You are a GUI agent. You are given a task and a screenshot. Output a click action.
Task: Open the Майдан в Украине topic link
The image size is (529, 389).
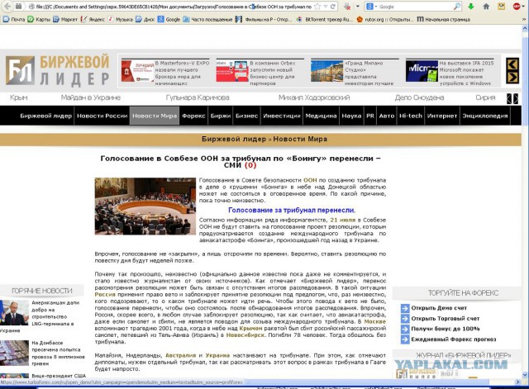(x=91, y=97)
